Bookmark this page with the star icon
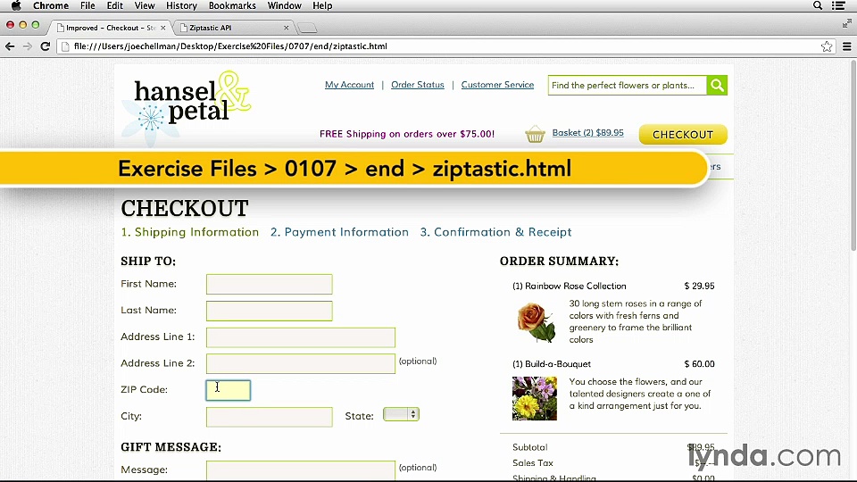This screenshot has height=482, width=857. 827,46
